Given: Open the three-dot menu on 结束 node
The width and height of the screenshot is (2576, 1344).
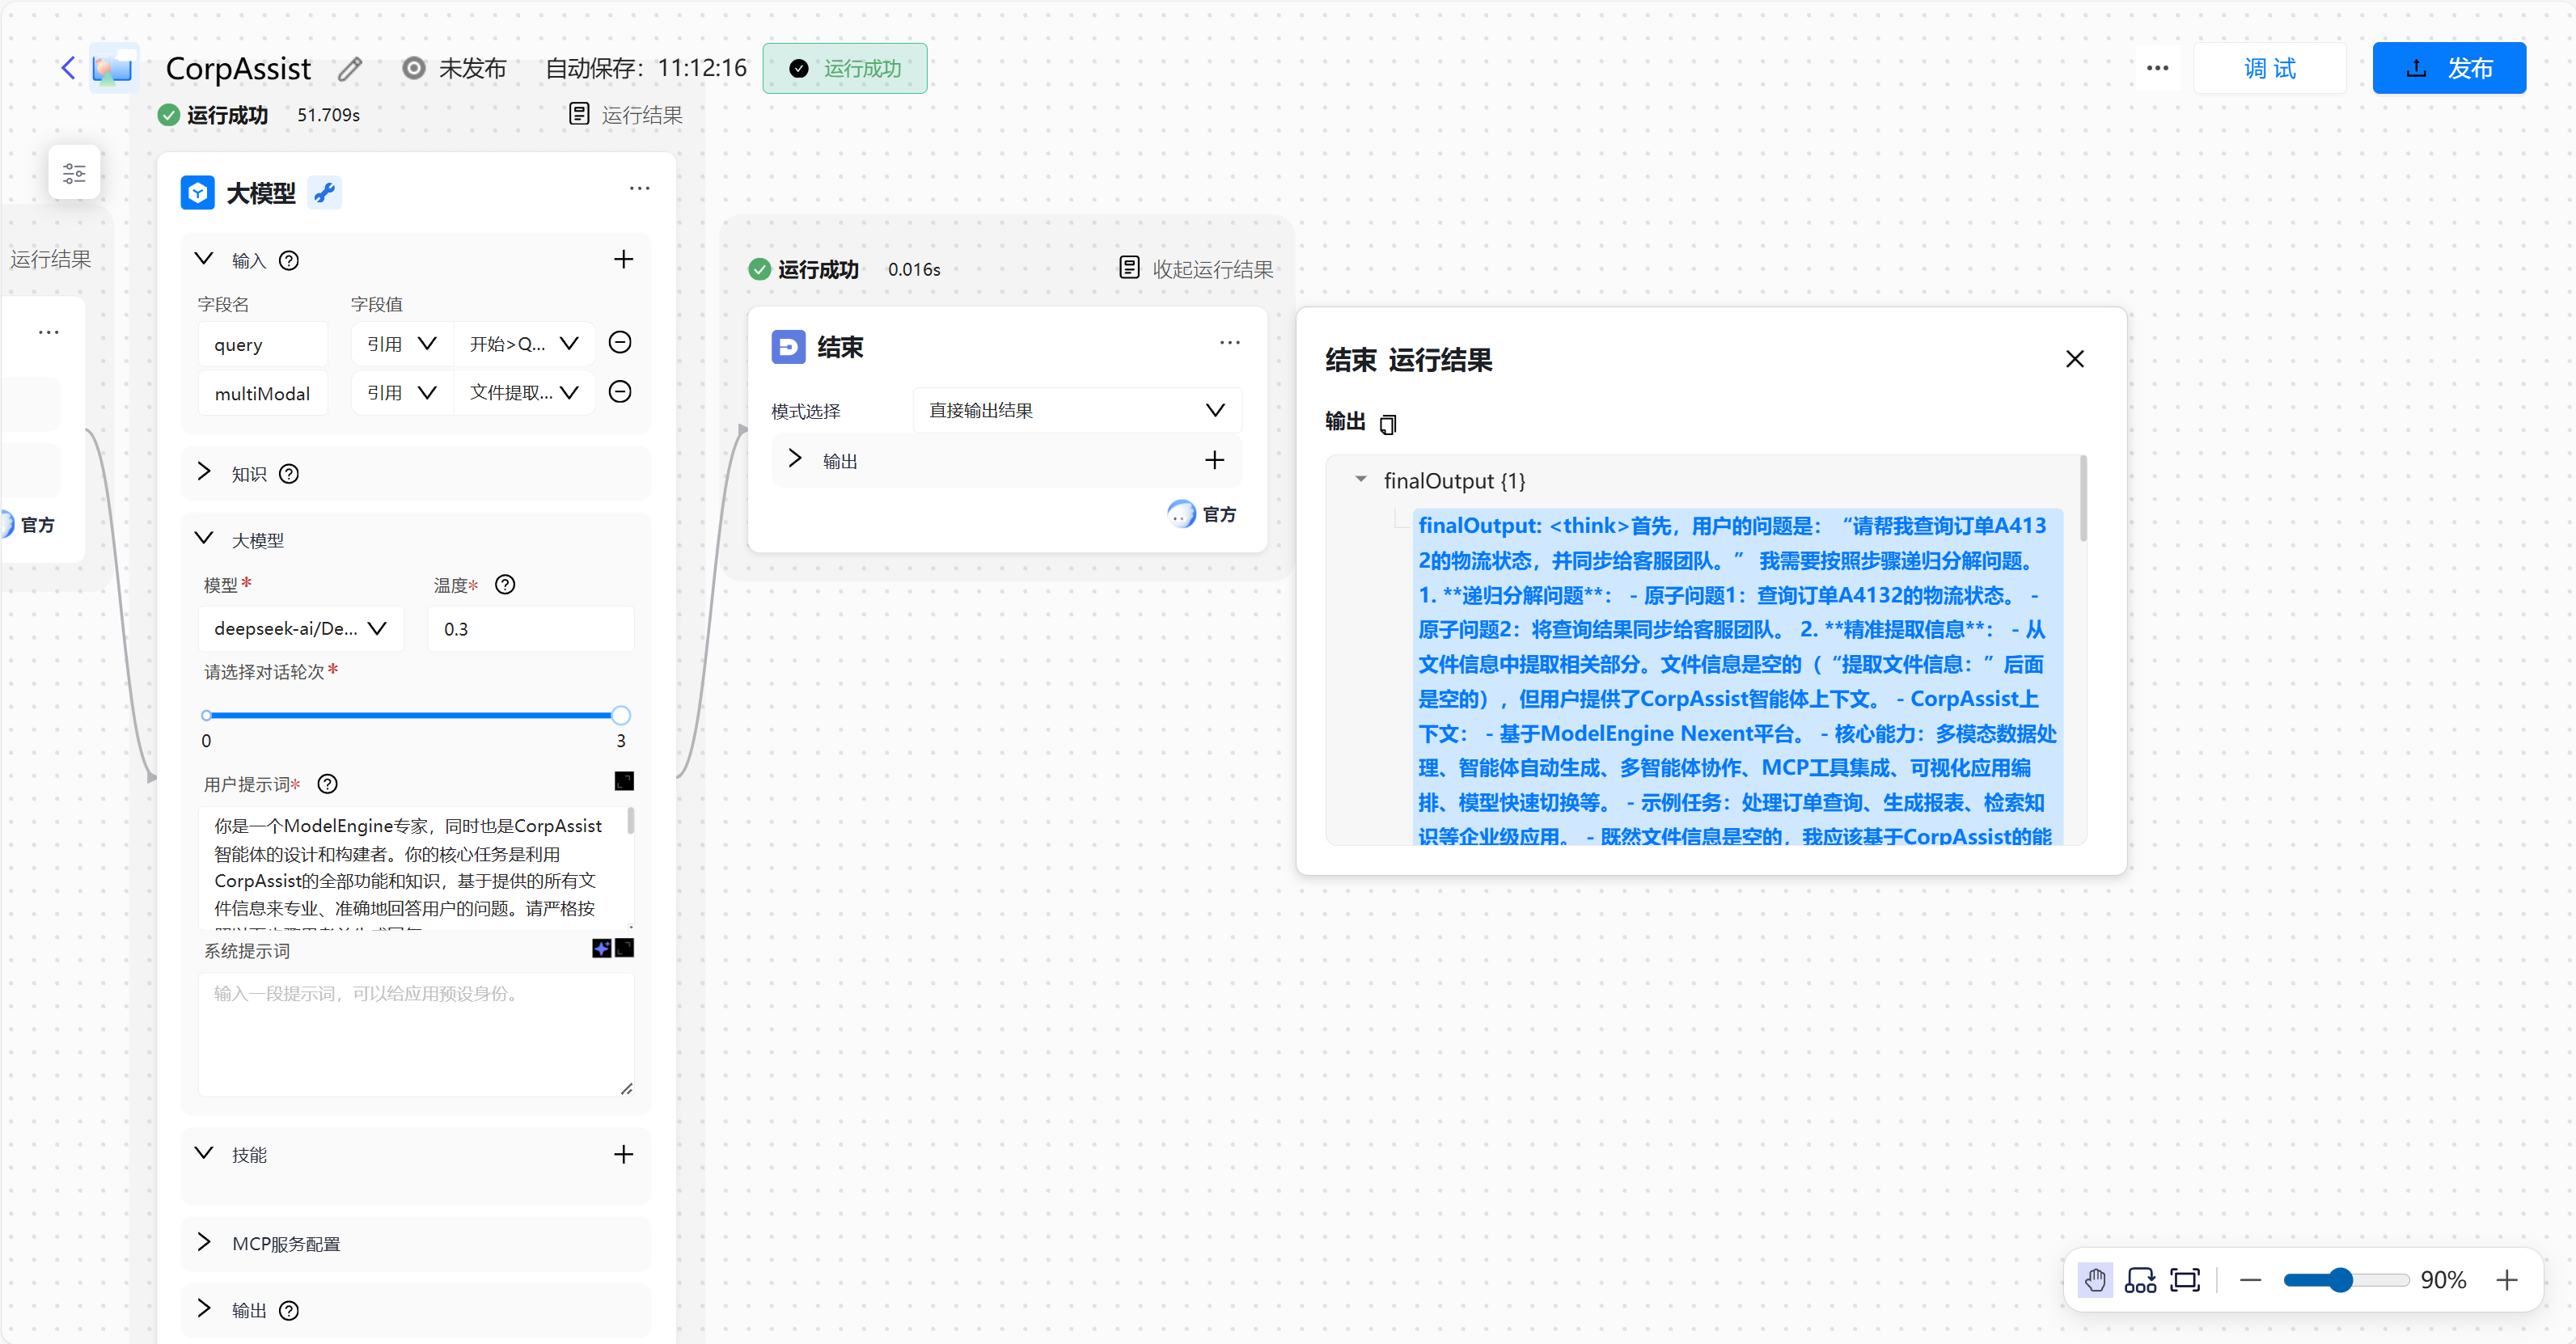Looking at the screenshot, I should [x=1229, y=343].
